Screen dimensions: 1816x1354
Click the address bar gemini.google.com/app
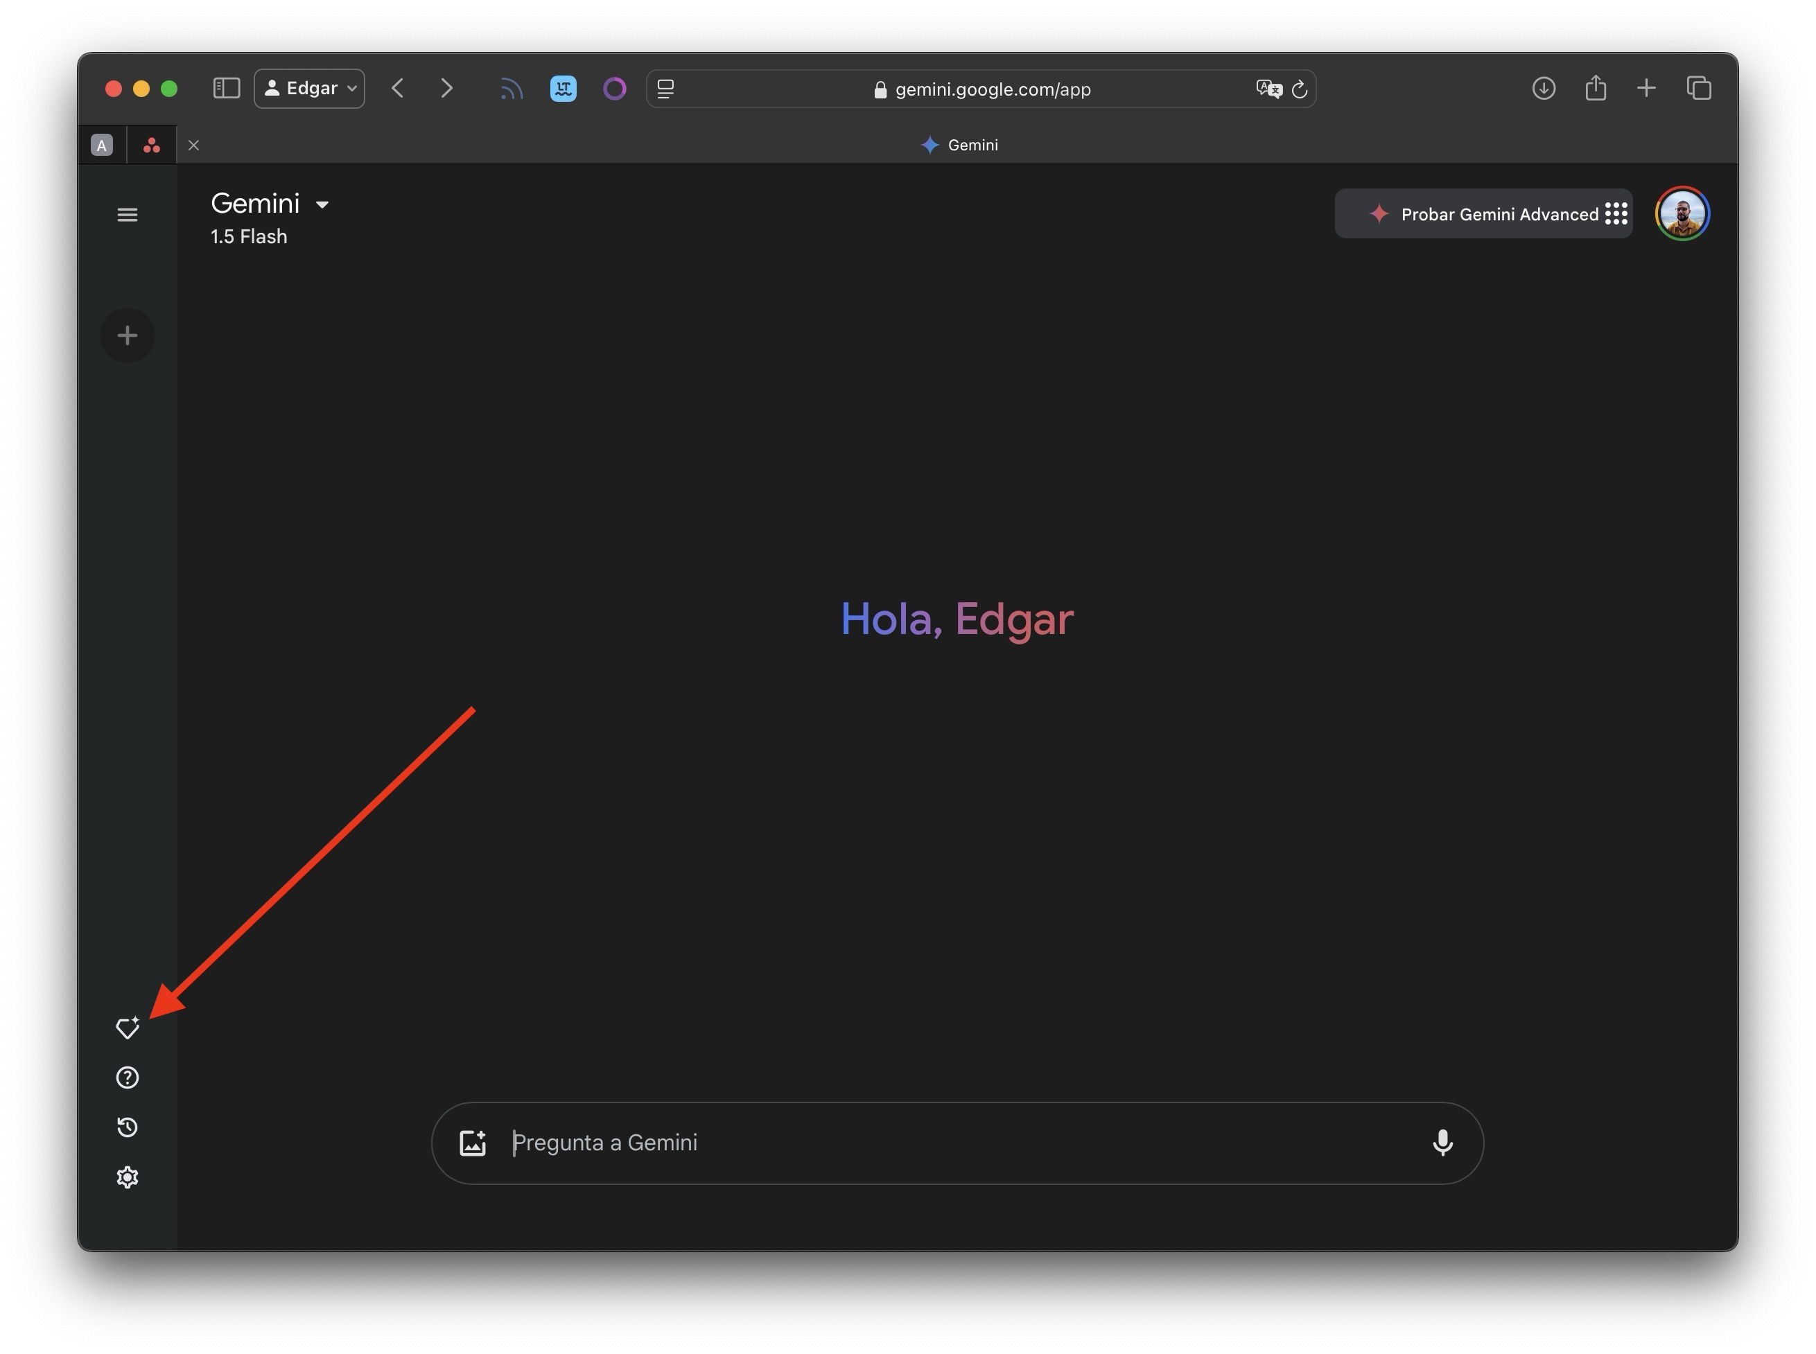click(981, 89)
